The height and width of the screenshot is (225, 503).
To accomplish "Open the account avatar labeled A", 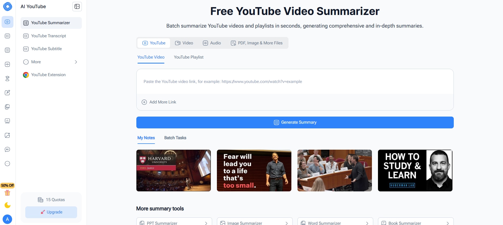I will click(x=7, y=219).
